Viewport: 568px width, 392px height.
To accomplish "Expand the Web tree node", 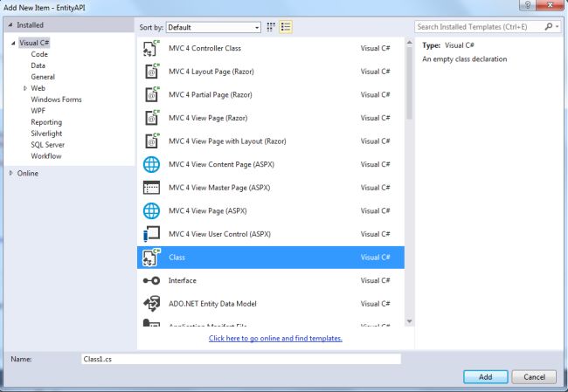I will point(25,88).
